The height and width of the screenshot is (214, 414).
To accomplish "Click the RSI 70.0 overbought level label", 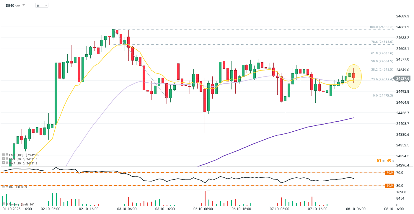I will tap(389, 173).
